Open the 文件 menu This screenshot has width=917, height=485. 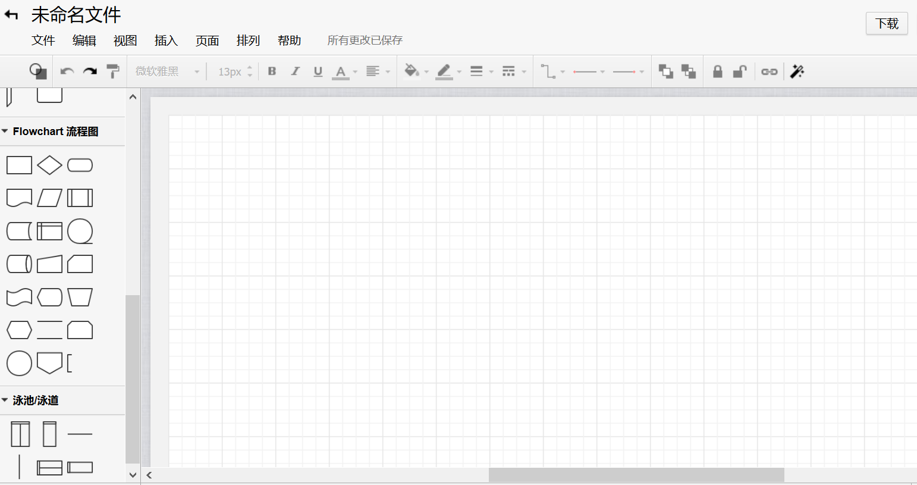click(43, 40)
